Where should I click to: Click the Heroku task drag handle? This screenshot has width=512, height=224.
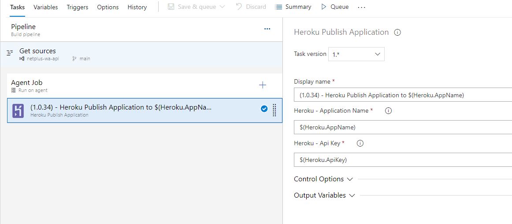pyautogui.click(x=274, y=110)
